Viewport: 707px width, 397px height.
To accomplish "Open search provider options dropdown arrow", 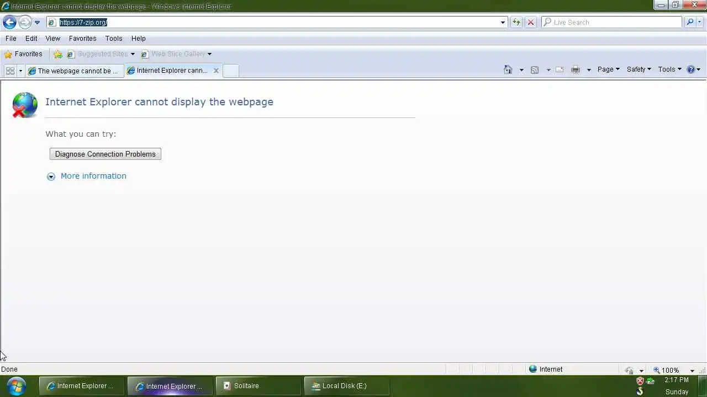I will [x=700, y=23].
